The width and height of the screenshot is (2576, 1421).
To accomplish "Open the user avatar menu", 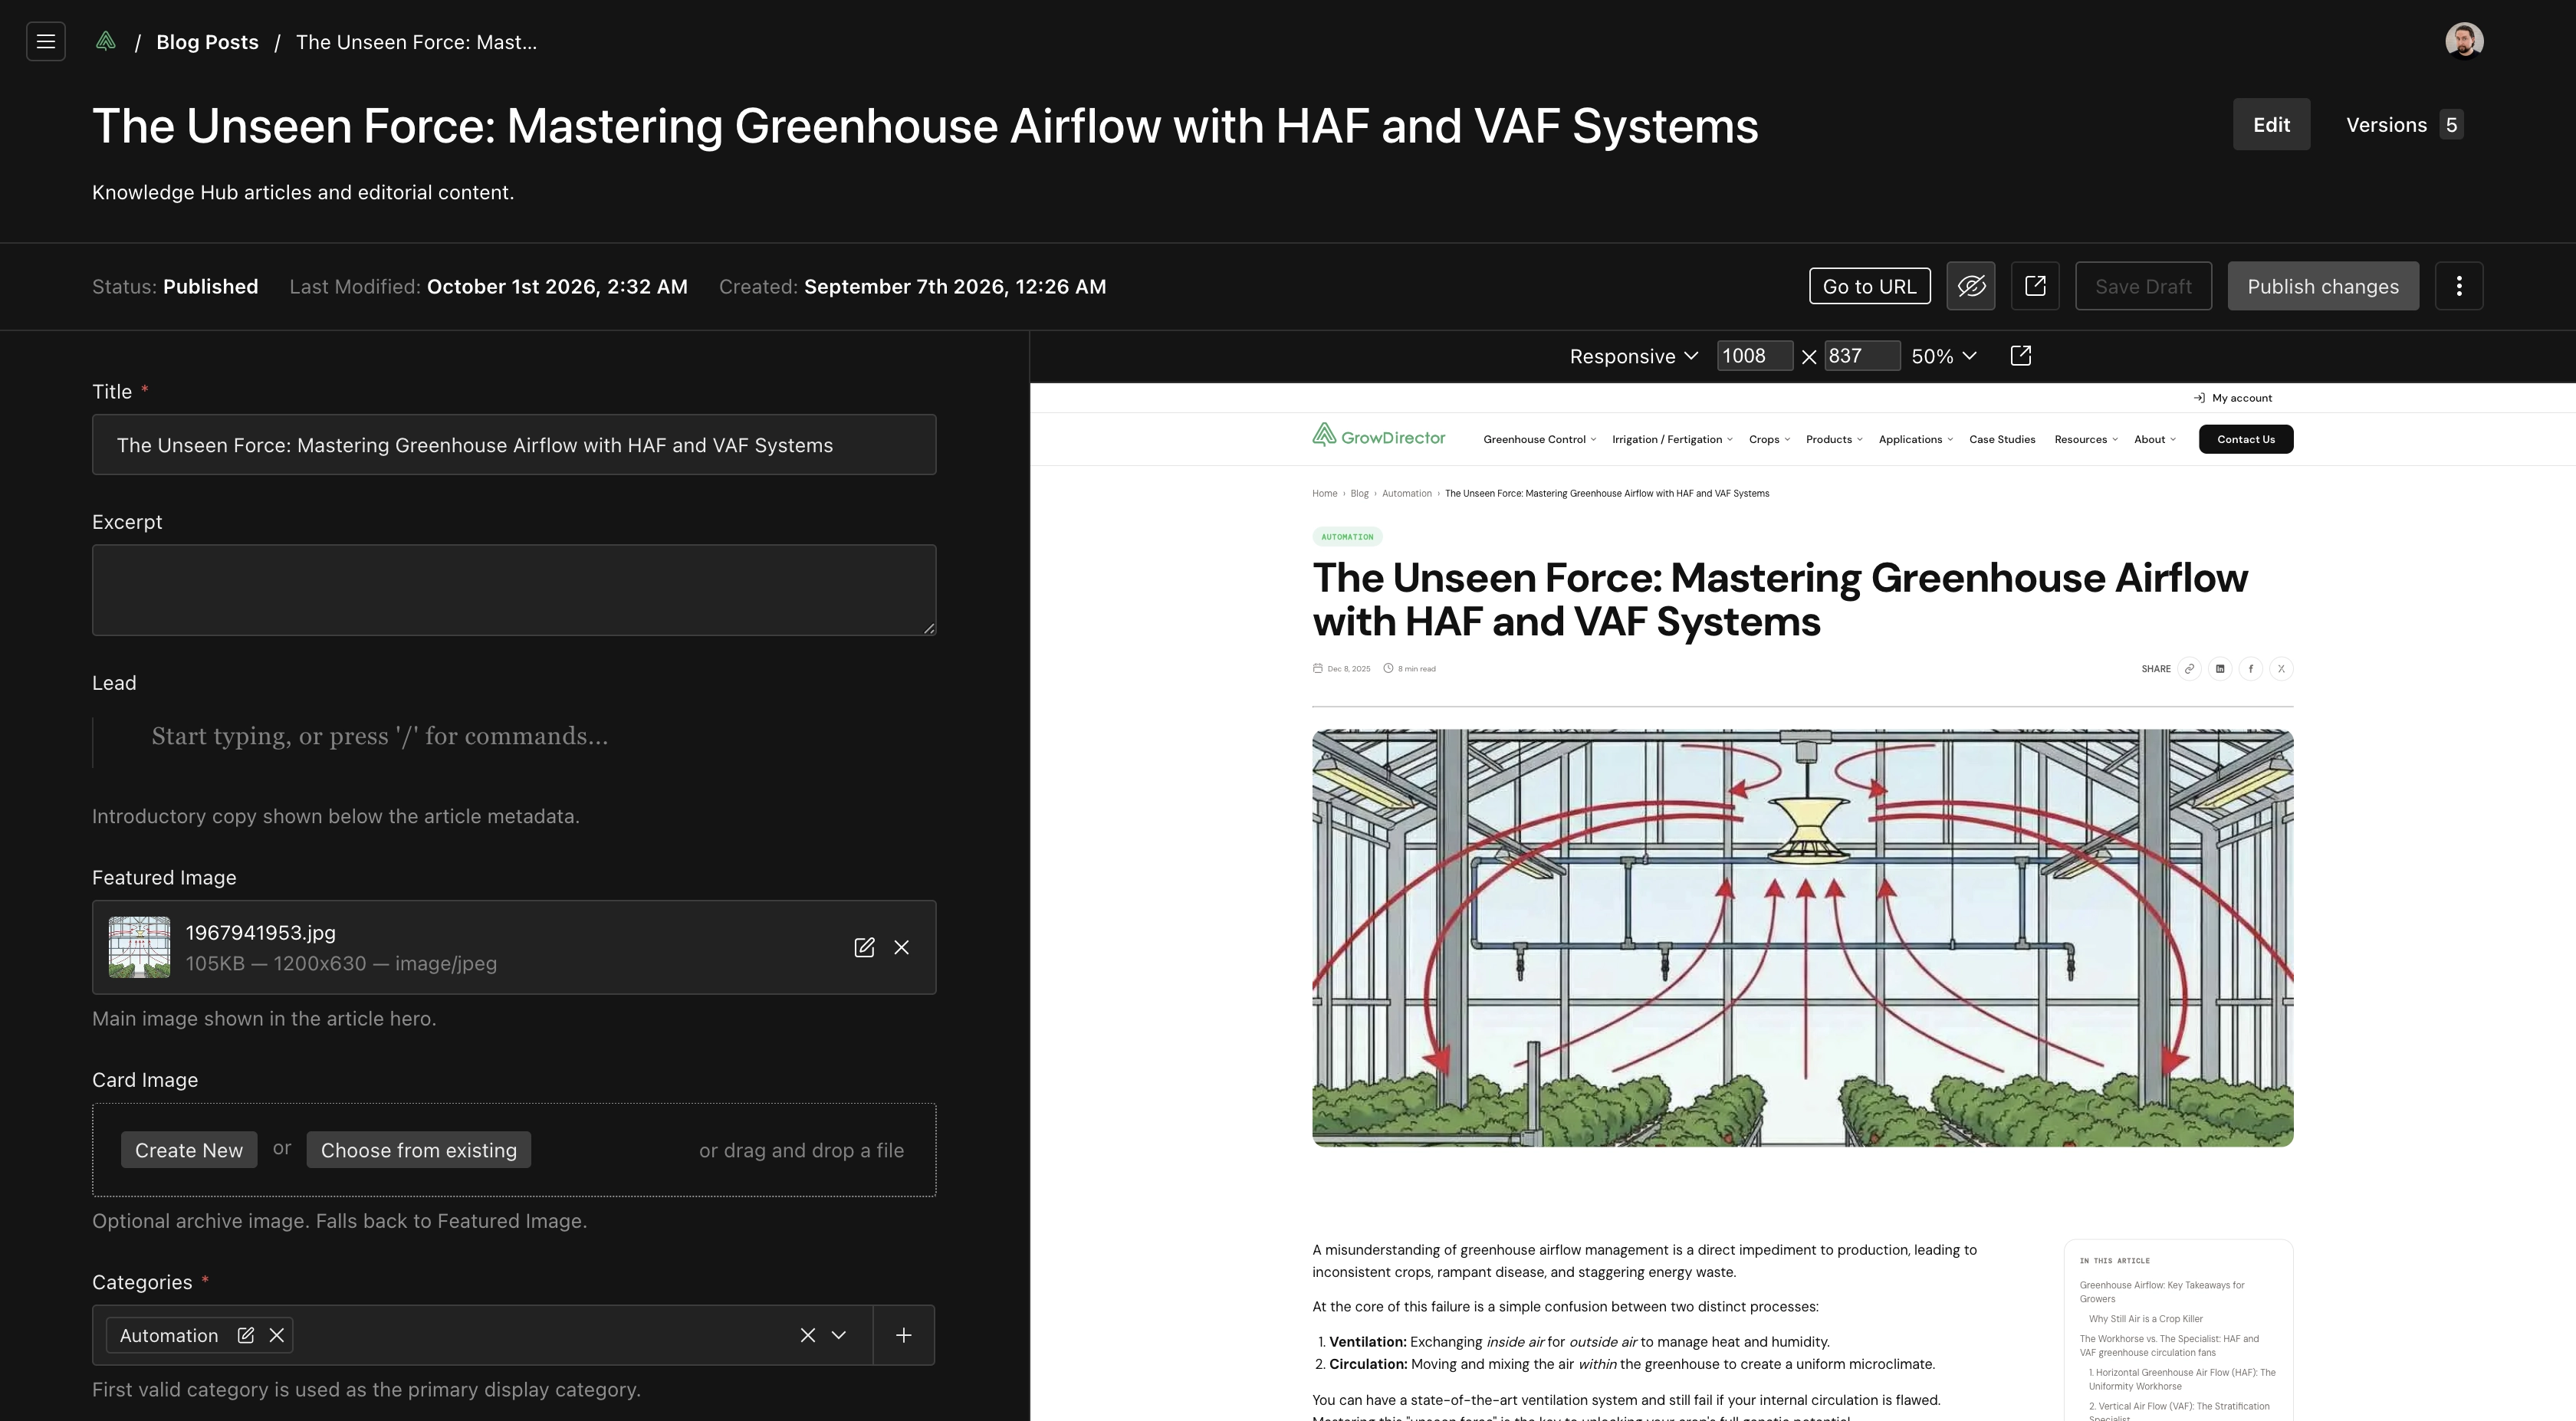I will [2464, 41].
